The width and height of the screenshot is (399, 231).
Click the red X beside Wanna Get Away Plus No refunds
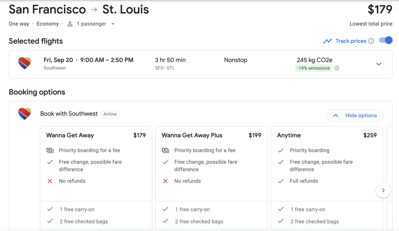[x=165, y=181]
